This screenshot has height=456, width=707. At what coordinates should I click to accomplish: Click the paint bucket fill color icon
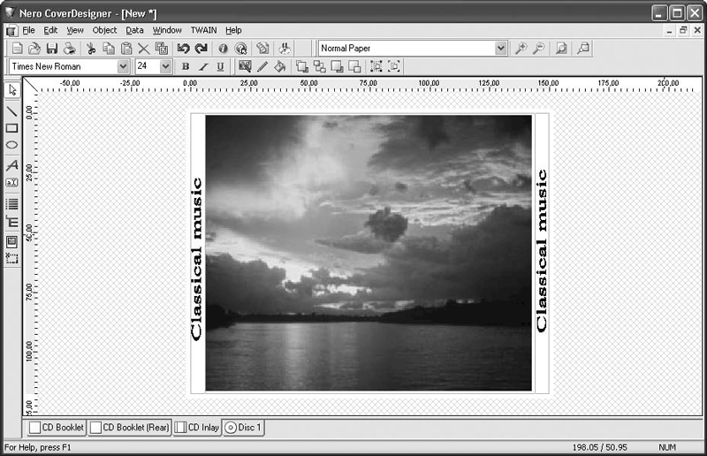click(x=279, y=66)
